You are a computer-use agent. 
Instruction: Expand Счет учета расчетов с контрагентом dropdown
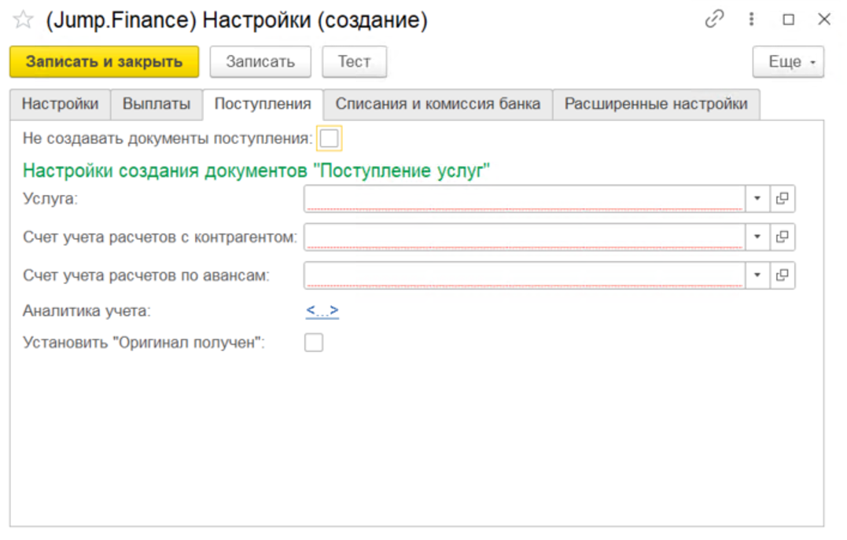tap(757, 237)
